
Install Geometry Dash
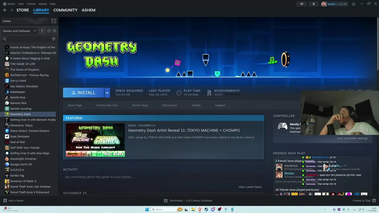pos(83,93)
